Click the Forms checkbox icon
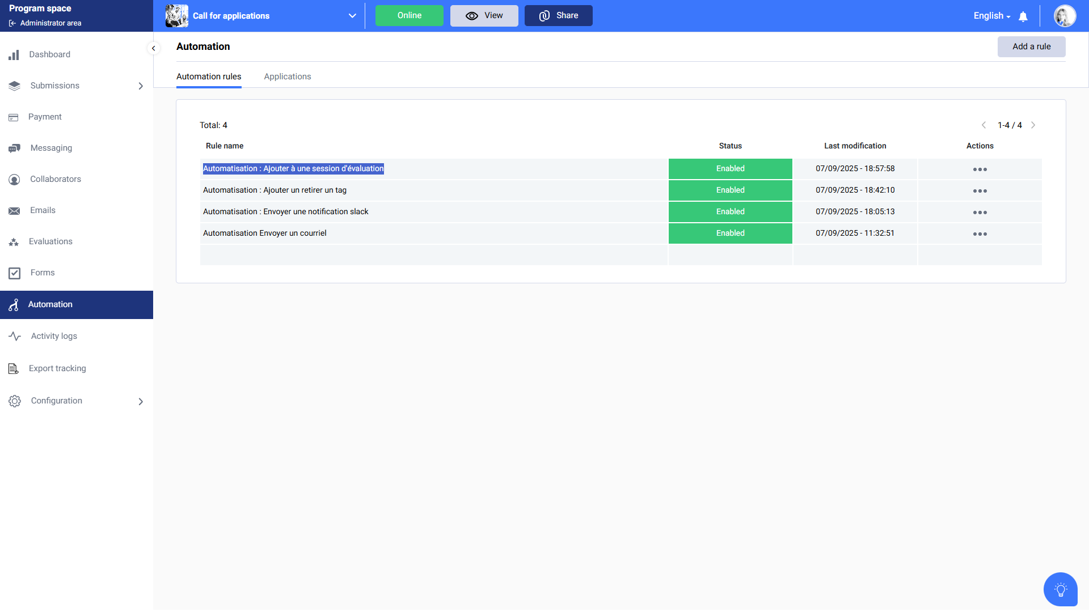1089x612 pixels. (x=14, y=273)
